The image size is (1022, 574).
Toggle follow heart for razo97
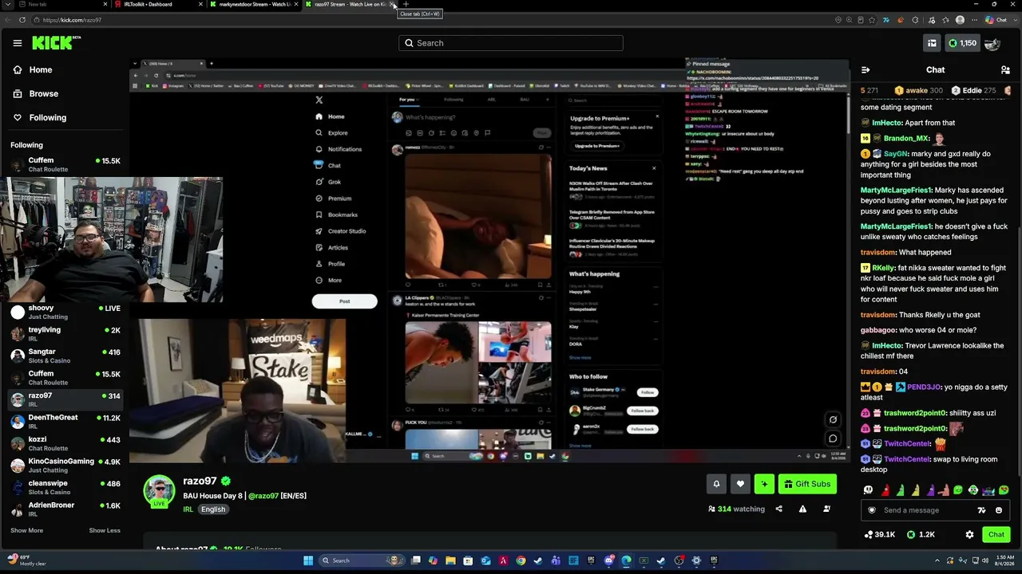tap(740, 484)
